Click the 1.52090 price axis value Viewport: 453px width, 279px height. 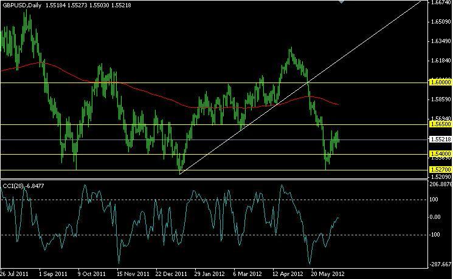(441, 176)
